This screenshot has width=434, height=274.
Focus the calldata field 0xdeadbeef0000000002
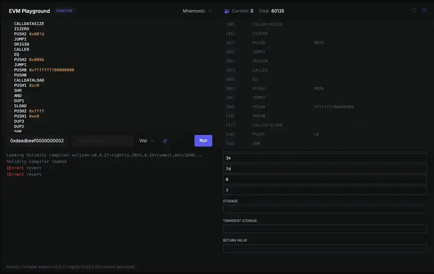[37, 141]
